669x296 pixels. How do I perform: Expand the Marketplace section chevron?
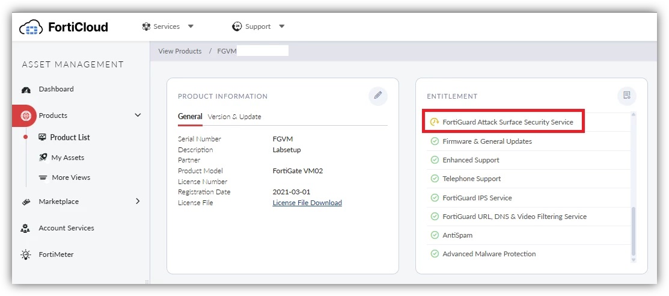tap(138, 201)
